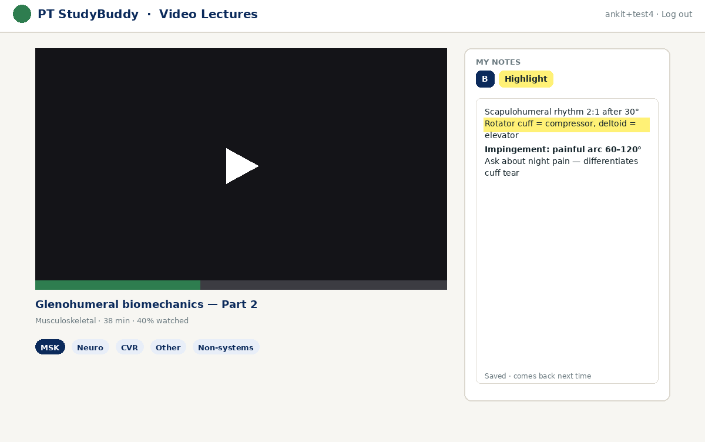The width and height of the screenshot is (705, 442).
Task: Apply the yellow Highlight to notes
Action: (526, 79)
